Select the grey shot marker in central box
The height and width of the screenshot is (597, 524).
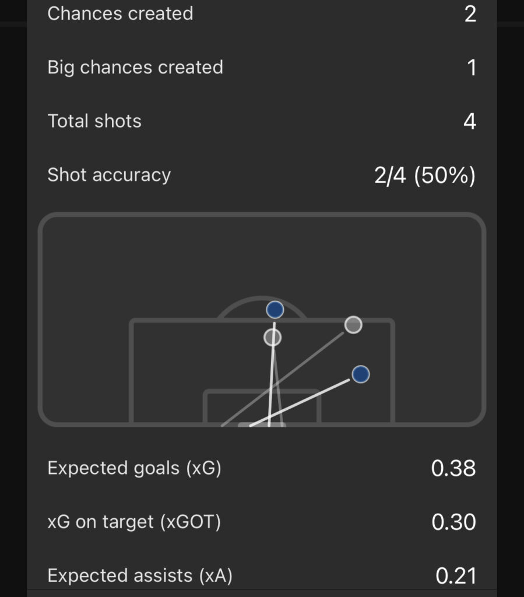point(272,338)
